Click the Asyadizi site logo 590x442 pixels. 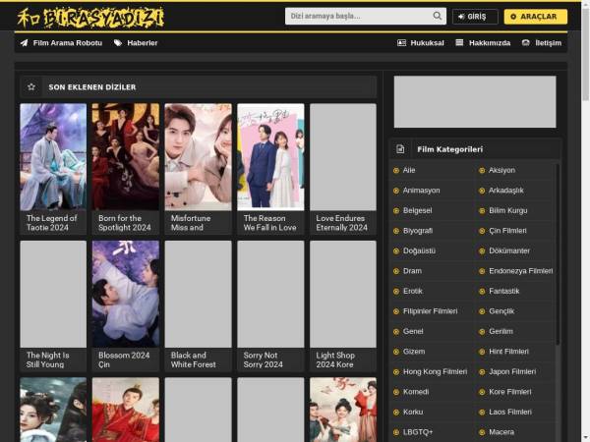pyautogui.click(x=90, y=17)
